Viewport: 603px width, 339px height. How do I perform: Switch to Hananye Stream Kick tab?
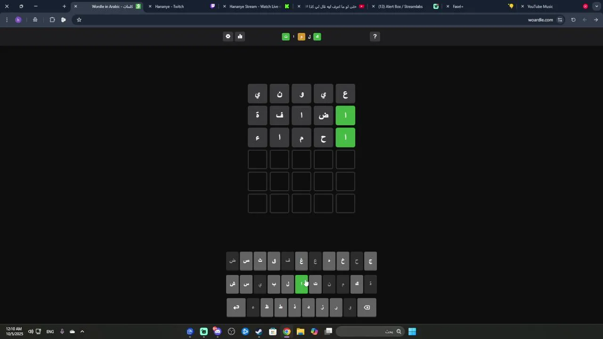(257, 7)
